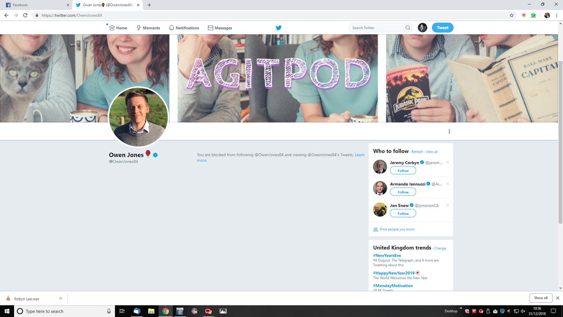Expand the Desktop toolbar chevron
Screen dimensions: 563x317
461,309
